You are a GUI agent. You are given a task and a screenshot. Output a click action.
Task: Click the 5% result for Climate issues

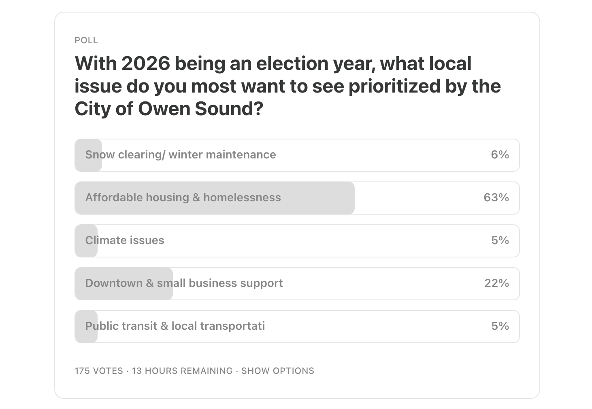(x=500, y=240)
